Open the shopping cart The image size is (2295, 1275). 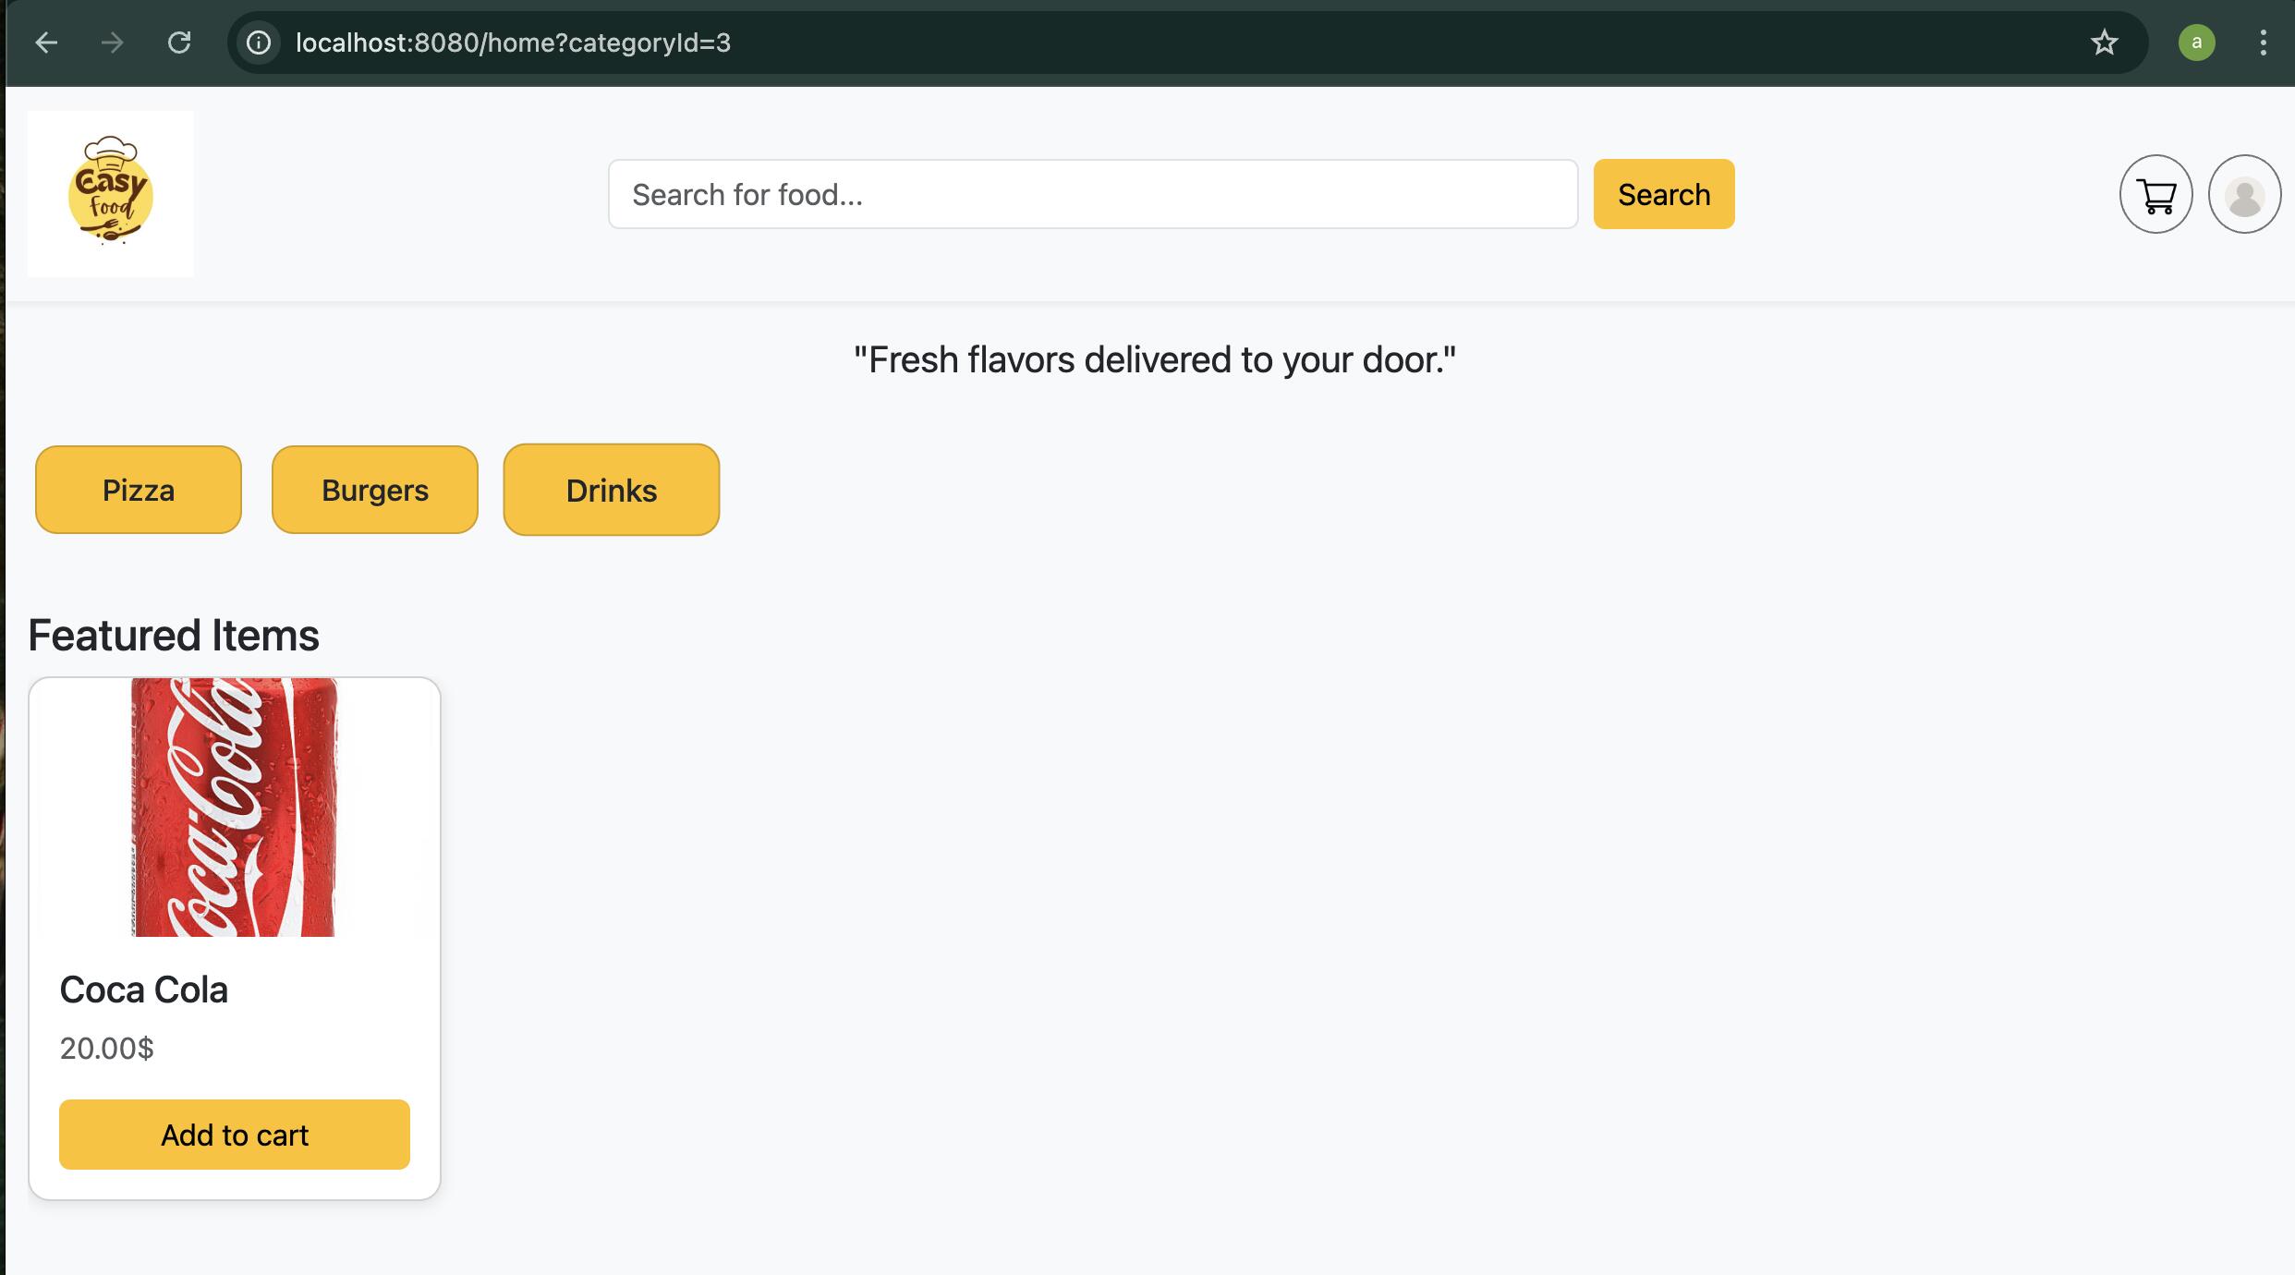[x=2155, y=194]
